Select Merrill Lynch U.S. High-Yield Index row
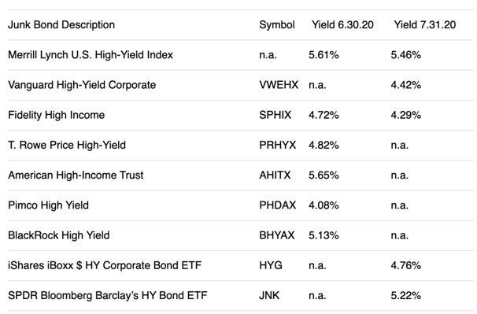The width and height of the screenshot is (477, 314). 240,55
